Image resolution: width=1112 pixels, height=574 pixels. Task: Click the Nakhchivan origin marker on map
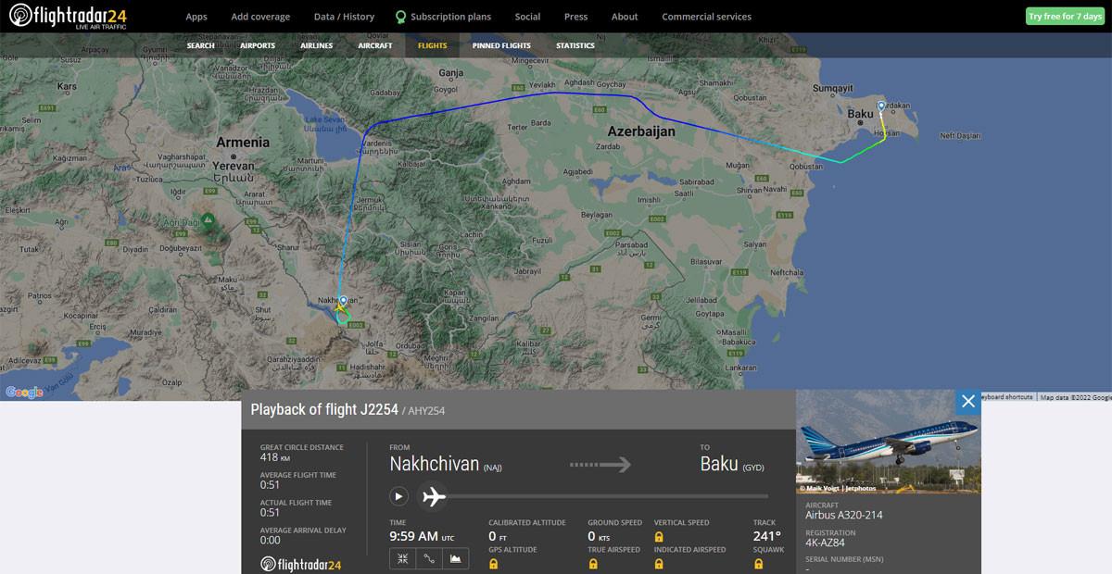pyautogui.click(x=343, y=302)
